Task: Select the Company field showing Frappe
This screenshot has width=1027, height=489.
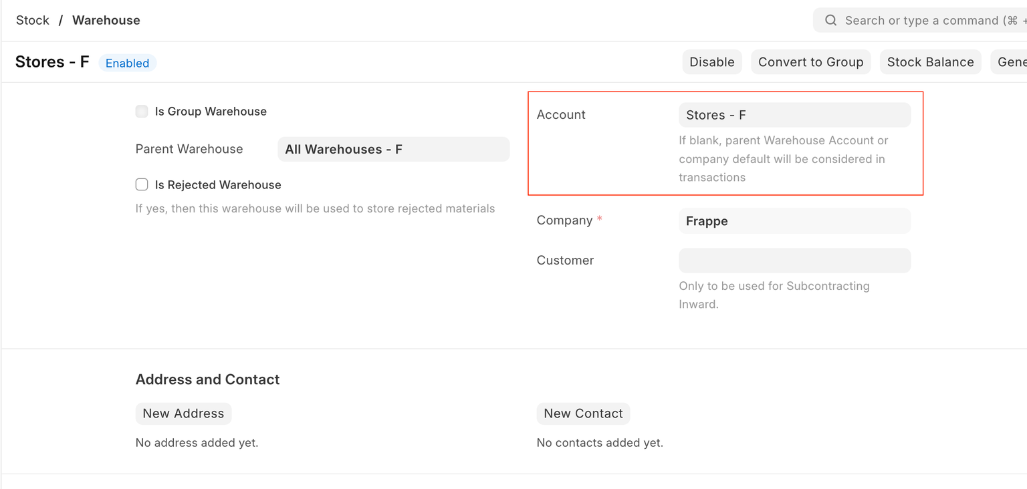Action: click(794, 220)
